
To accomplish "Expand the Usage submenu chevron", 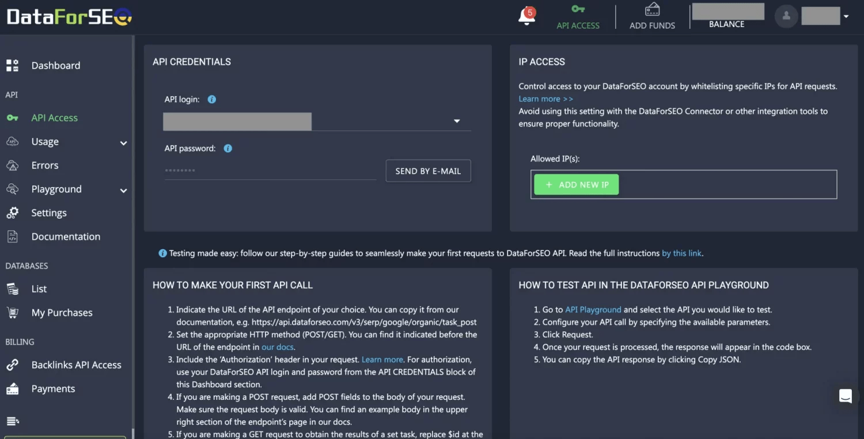I will [x=123, y=143].
